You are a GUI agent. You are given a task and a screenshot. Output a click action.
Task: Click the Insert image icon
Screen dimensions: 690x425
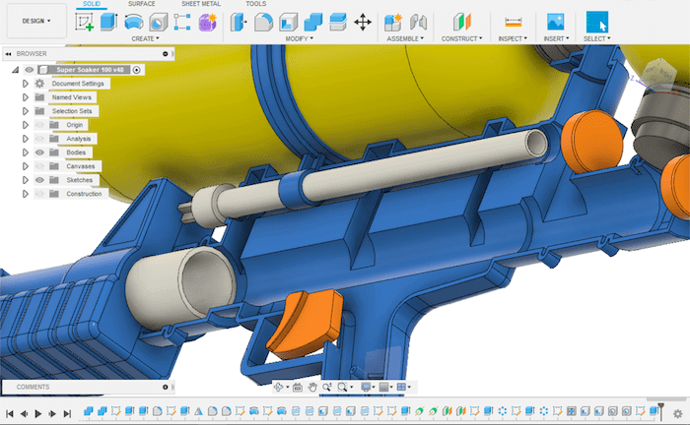555,22
